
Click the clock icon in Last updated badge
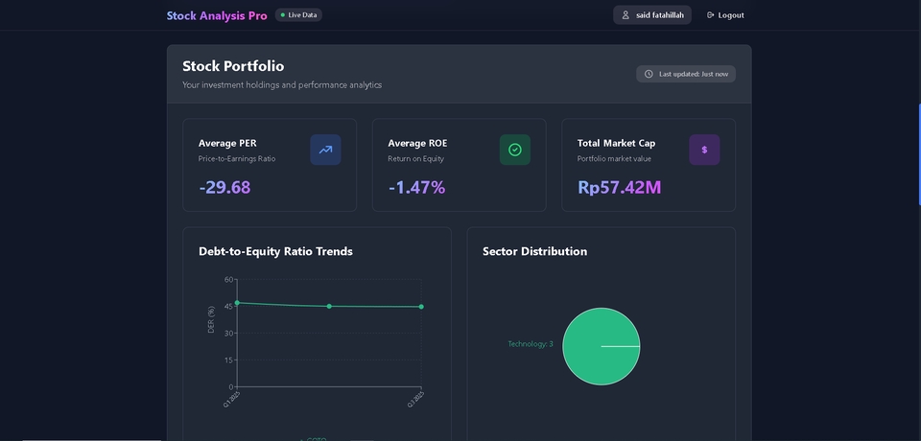[x=649, y=74]
